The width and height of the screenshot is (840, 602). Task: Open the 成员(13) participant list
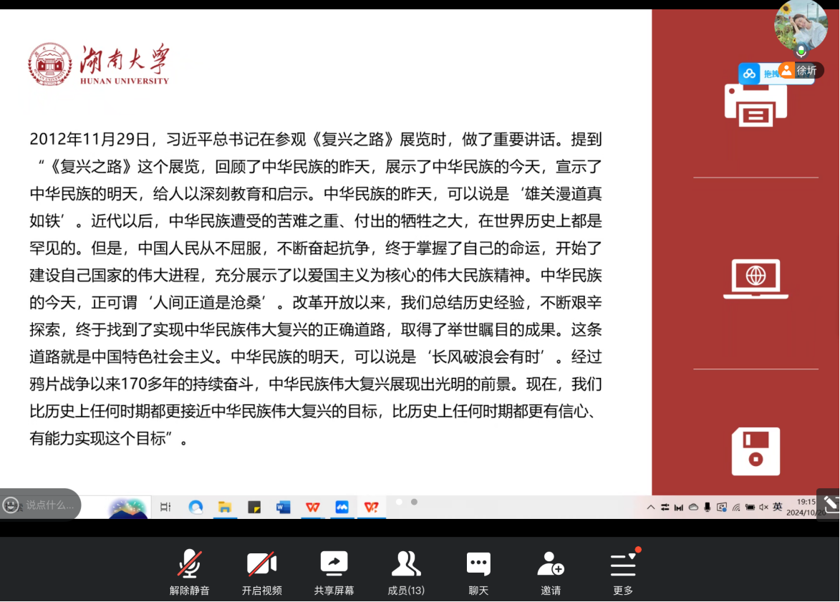(x=406, y=571)
